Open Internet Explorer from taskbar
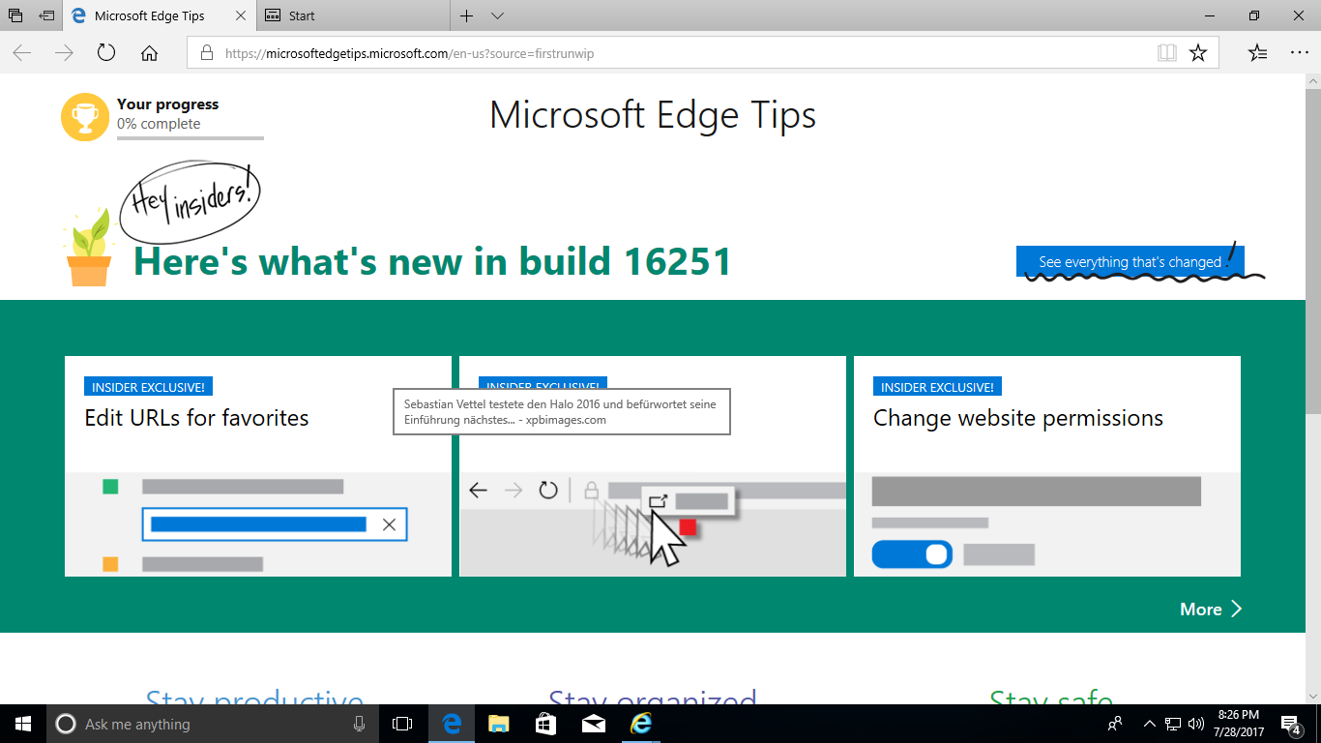The image size is (1321, 743). point(640,724)
